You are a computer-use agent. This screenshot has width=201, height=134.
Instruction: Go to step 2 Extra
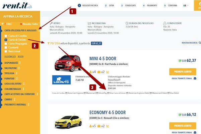click(109, 5)
